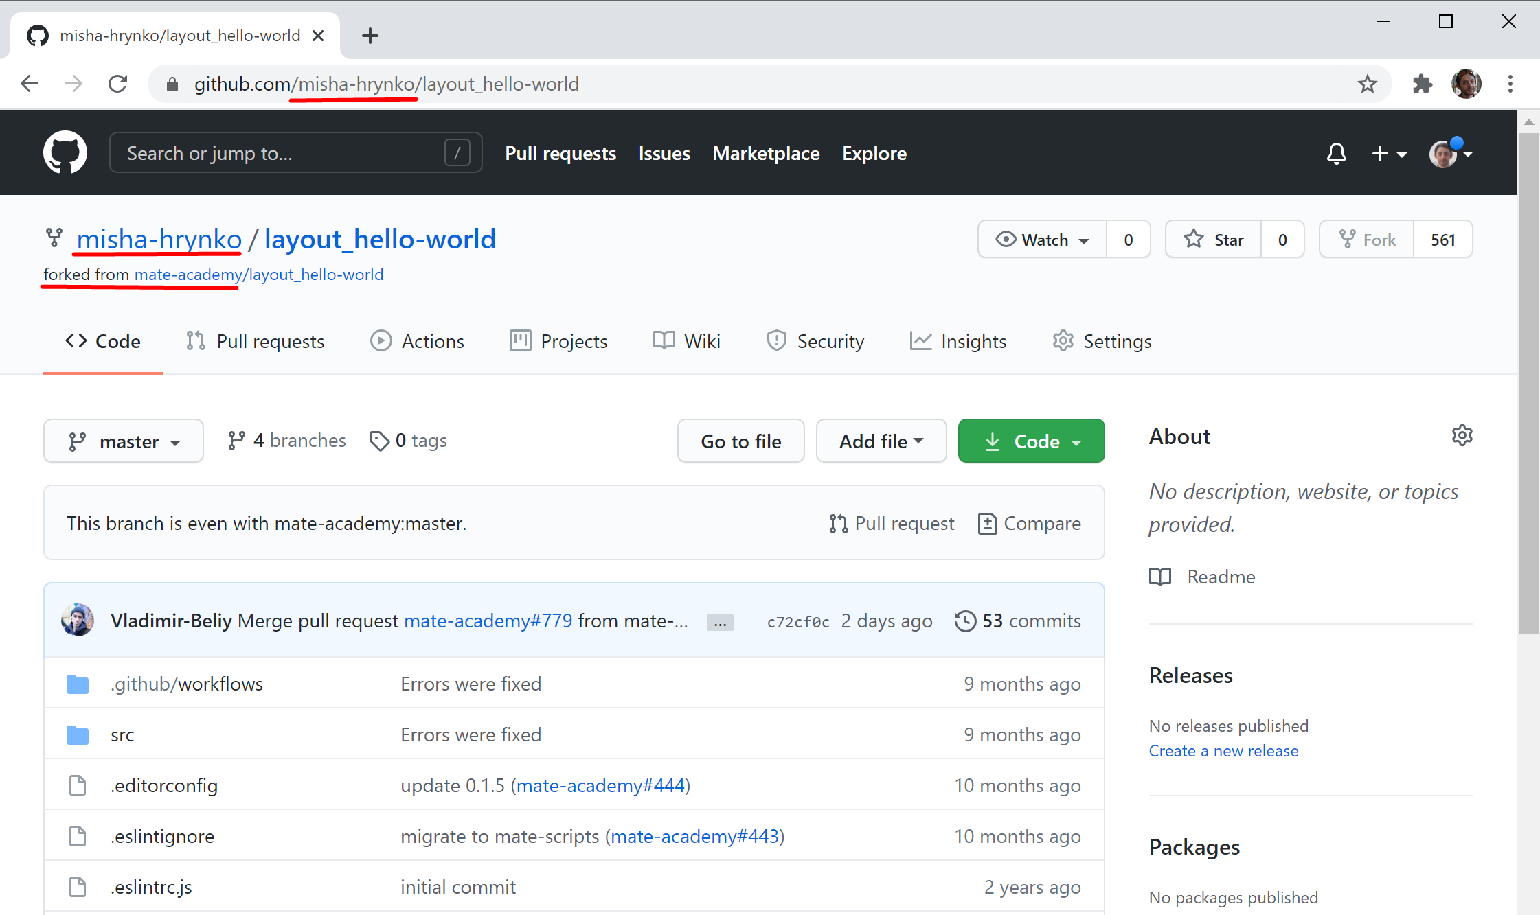Screen dimensions: 1540x915
Task: Open the .github/workflows folder
Action: click(187, 684)
